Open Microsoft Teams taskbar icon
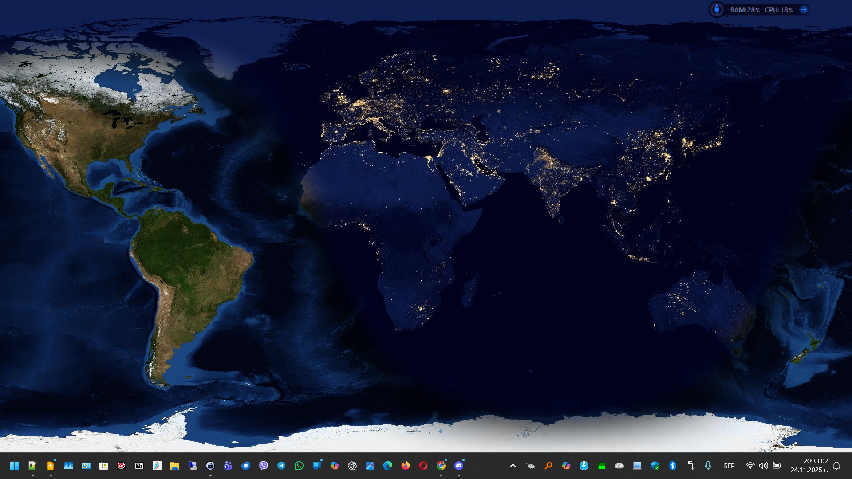The height and width of the screenshot is (479, 852). click(228, 466)
